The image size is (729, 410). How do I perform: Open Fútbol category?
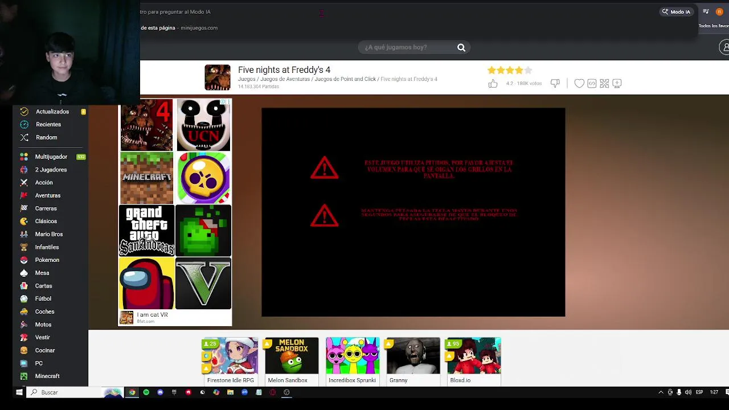coord(43,298)
